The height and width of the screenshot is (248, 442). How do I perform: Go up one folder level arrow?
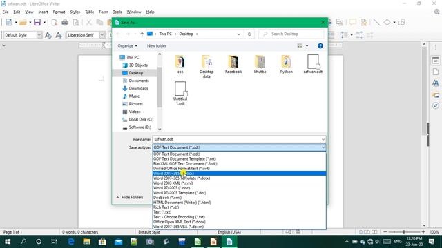coord(142,34)
